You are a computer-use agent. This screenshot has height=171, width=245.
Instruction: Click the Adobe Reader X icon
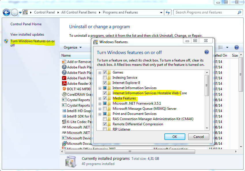pos(64,83)
